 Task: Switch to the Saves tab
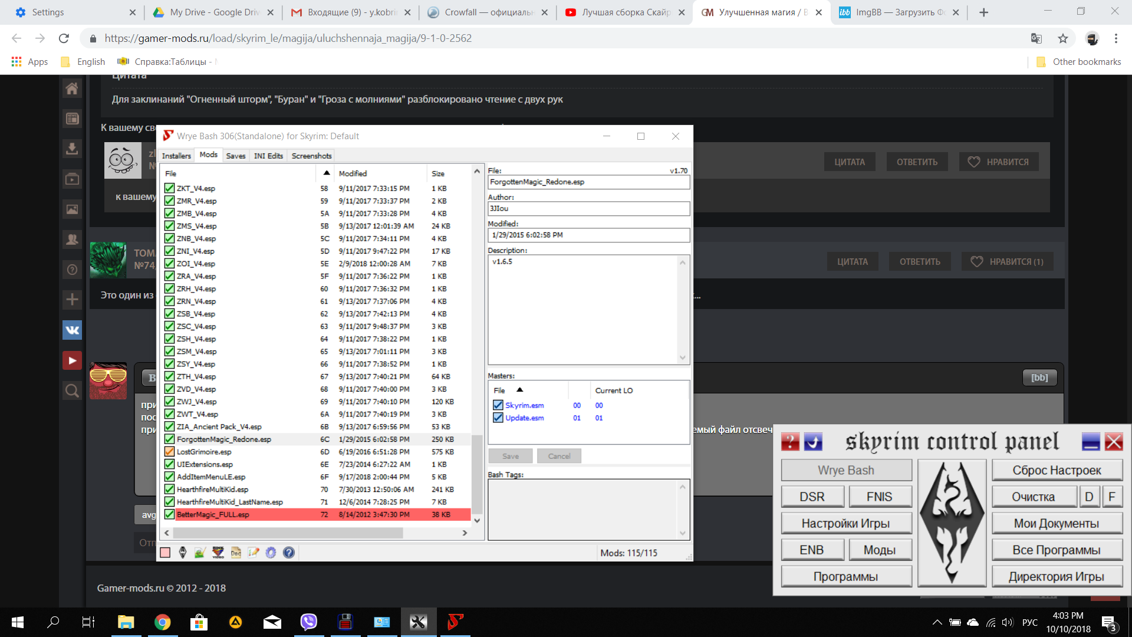coord(236,156)
